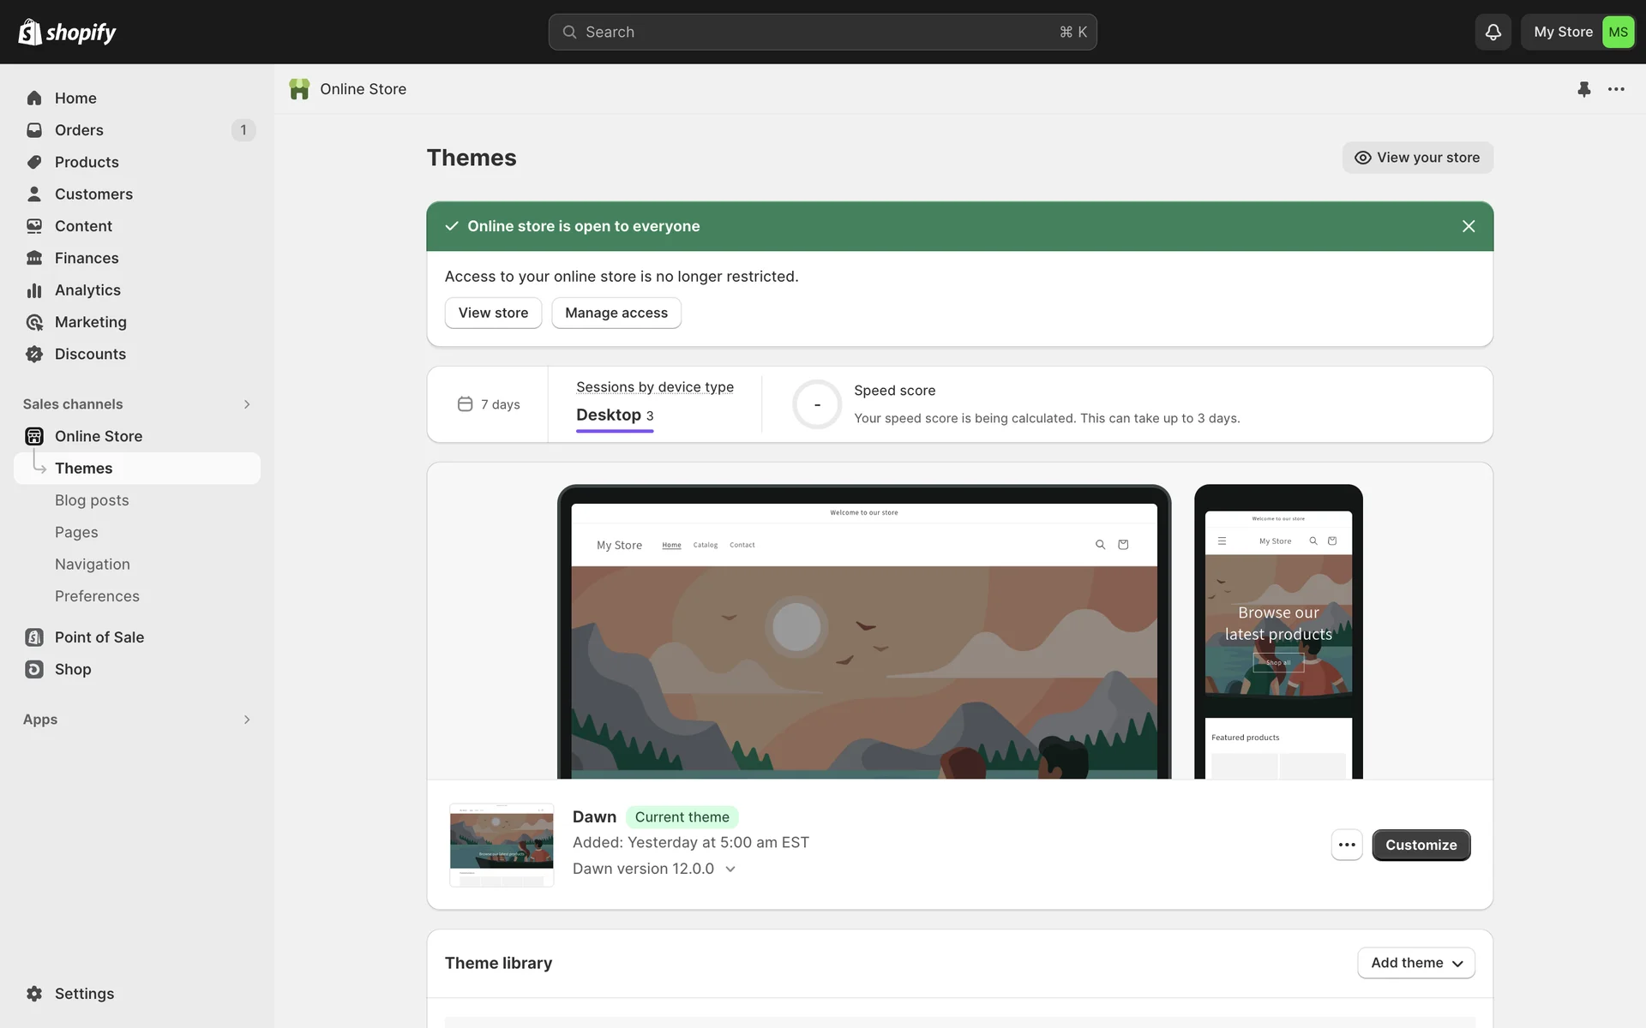The height and width of the screenshot is (1028, 1646).
Task: Open Blog posts submenu item
Action: pos(92,500)
